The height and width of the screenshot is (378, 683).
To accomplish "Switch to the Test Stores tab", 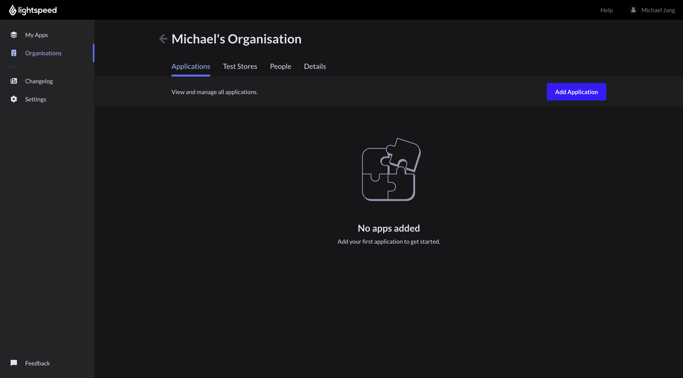I will pos(240,66).
